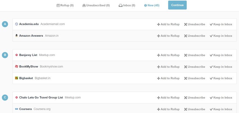Click Meetup.com beside Banjarey List

pos(47,55)
